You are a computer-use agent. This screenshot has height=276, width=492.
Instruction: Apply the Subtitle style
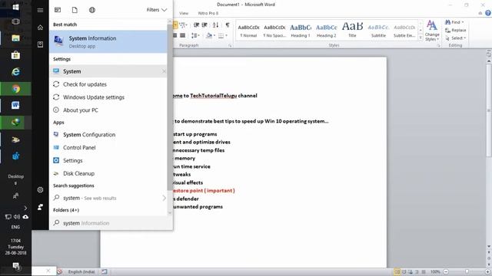tap(378, 31)
